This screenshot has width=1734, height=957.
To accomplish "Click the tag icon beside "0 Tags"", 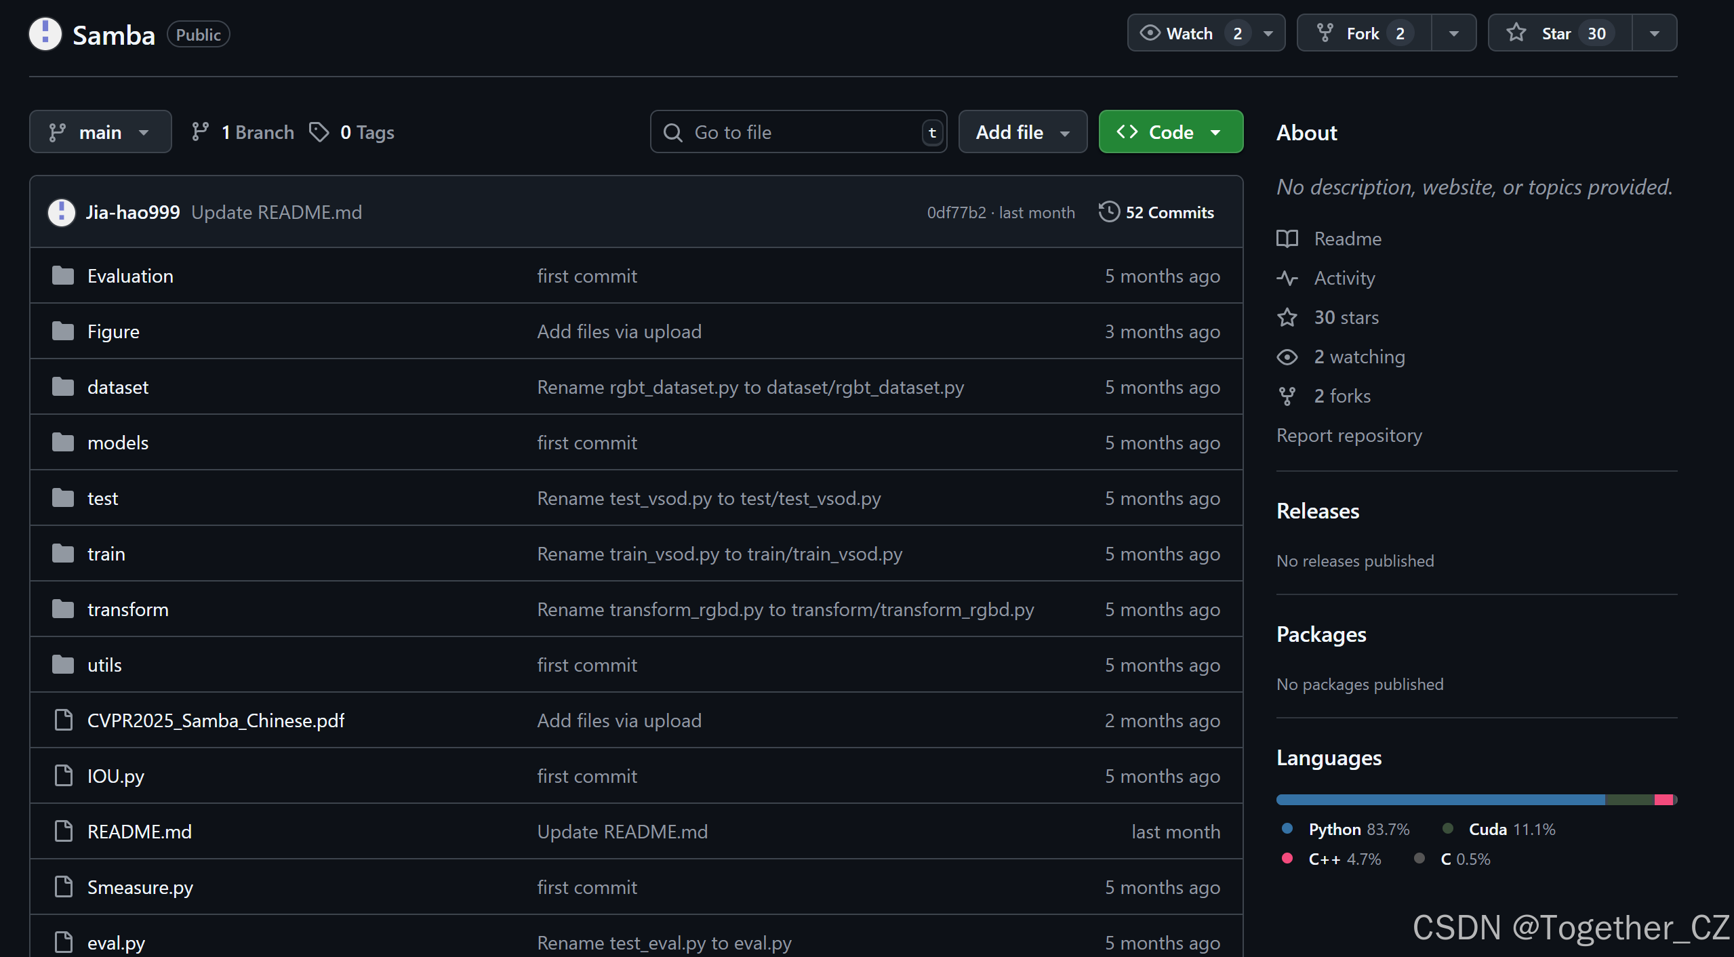I will tap(320, 131).
